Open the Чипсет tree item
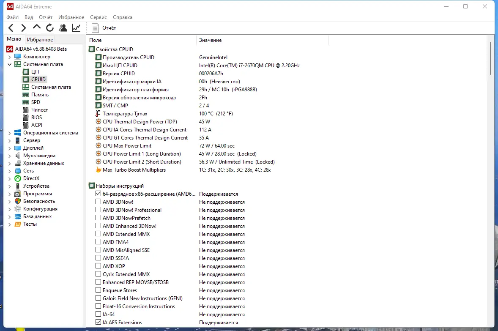498x331 pixels. 39,110
